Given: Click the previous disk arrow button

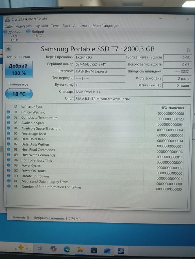Looking at the screenshot, I should click(8, 49).
